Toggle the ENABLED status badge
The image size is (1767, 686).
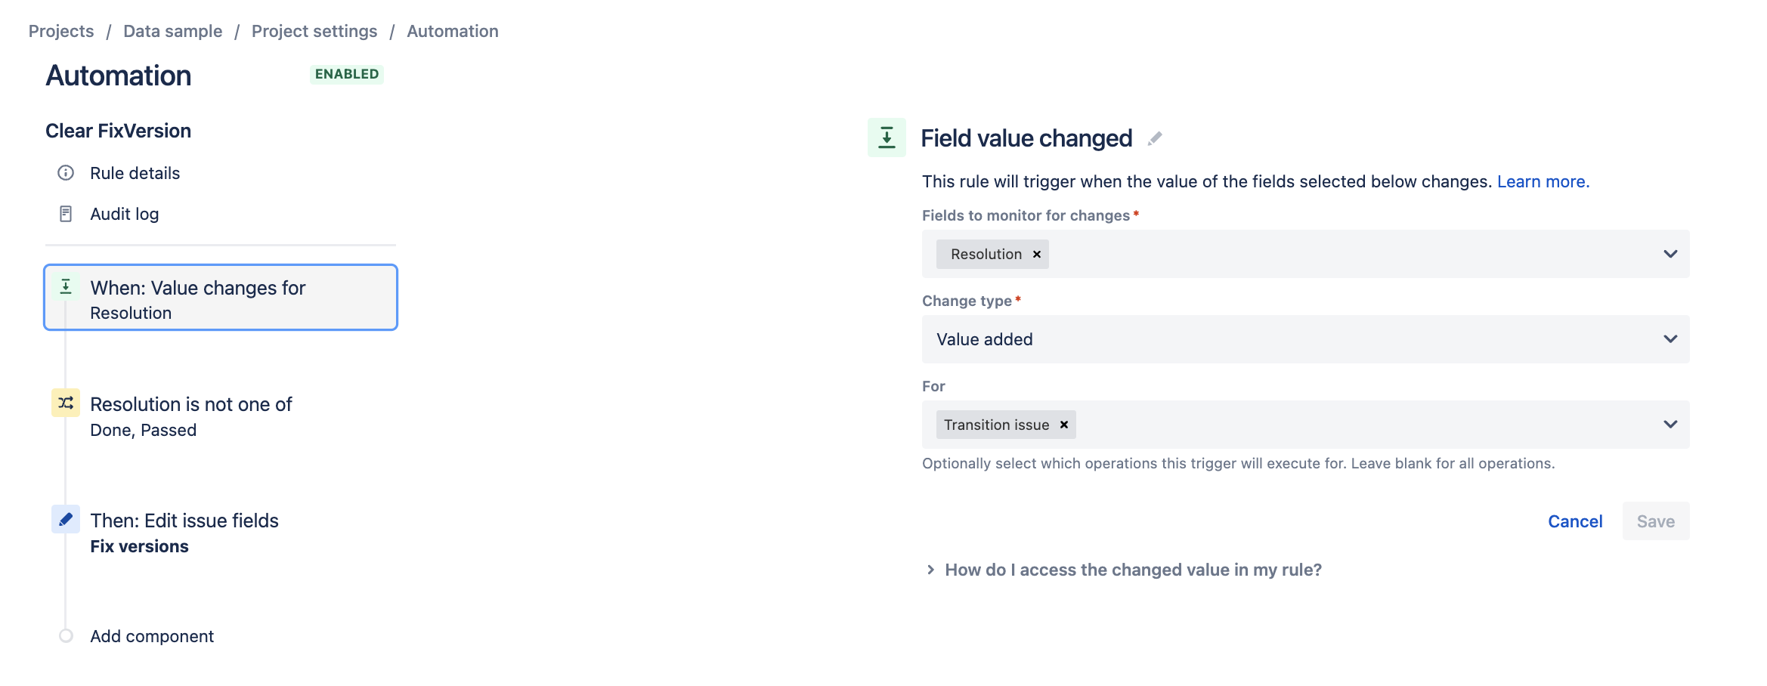[x=346, y=73]
